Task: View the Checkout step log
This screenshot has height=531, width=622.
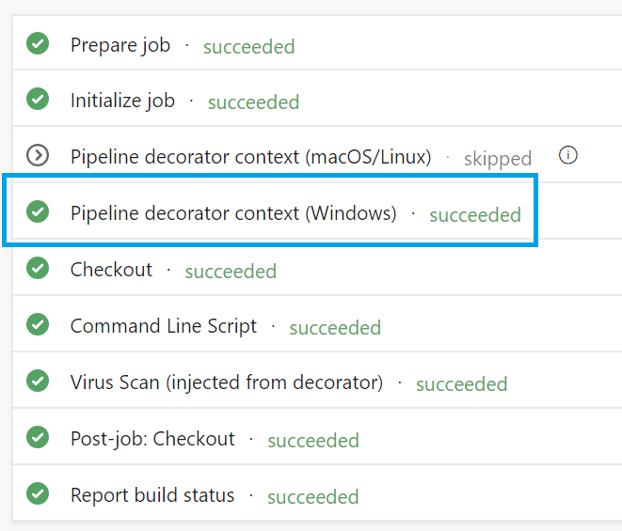Action: pyautogui.click(x=111, y=270)
